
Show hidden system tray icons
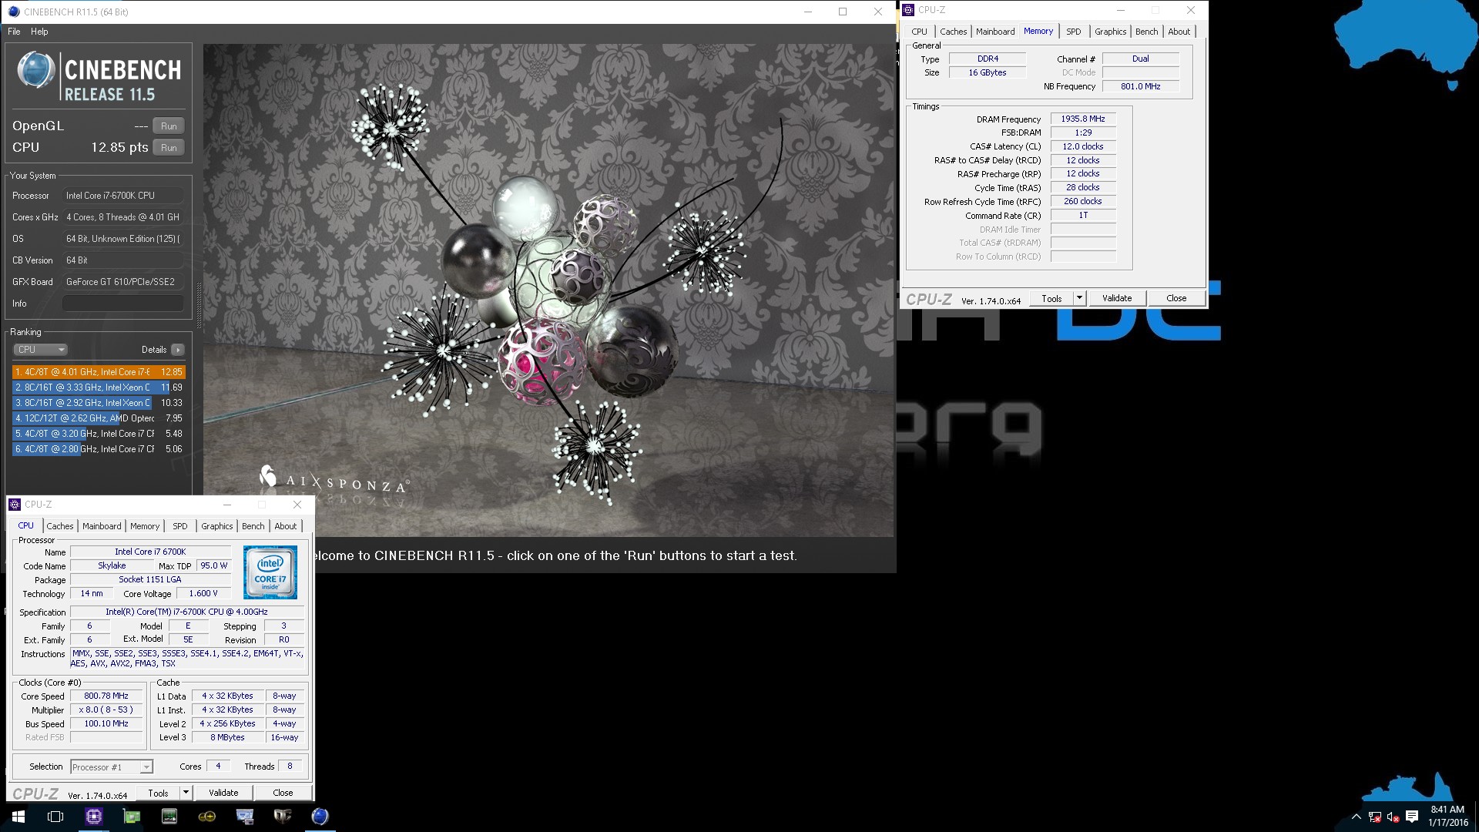tap(1357, 817)
